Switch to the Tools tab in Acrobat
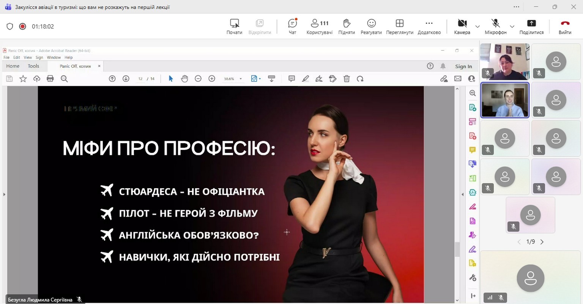Viewport: 583px width, 304px height. coord(33,66)
